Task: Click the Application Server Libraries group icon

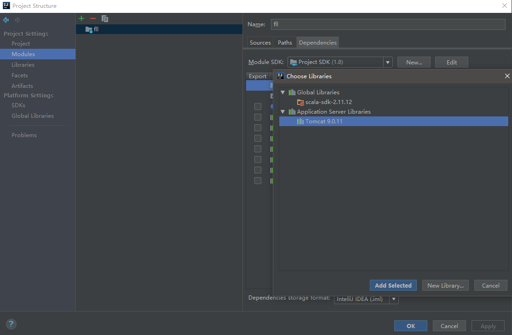Action: click(x=292, y=112)
